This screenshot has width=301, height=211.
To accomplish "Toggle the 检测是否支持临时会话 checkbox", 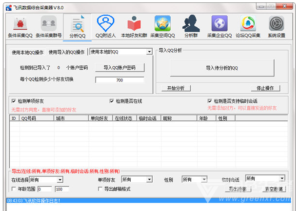I will point(210,101).
